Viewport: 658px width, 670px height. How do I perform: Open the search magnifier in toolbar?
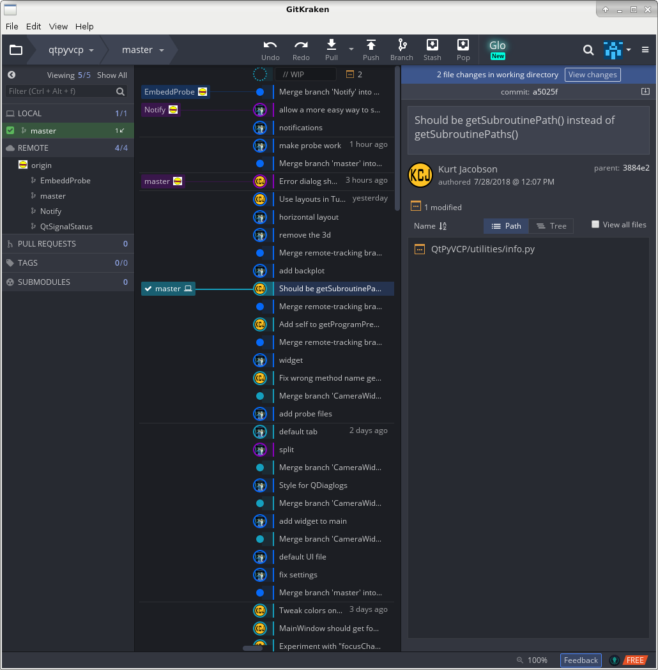pyautogui.click(x=588, y=50)
